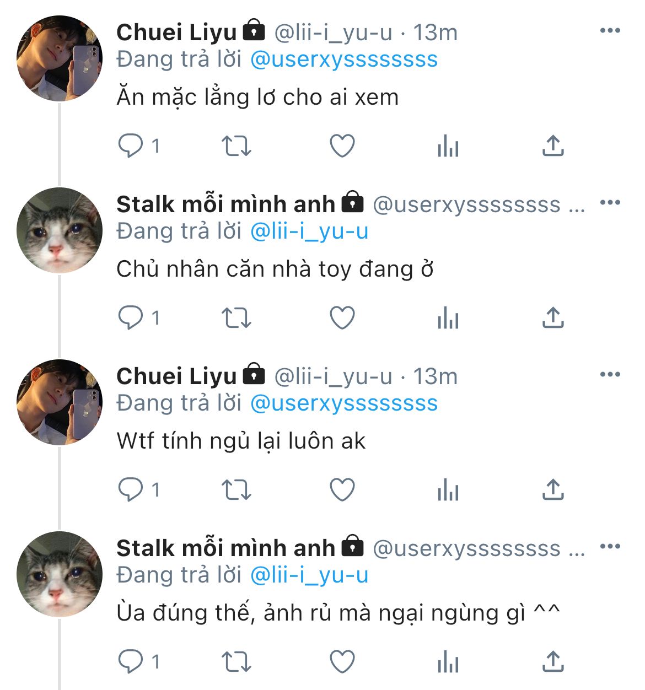Image resolution: width=645 pixels, height=690 pixels.
Task: Reply to the "Ăn mặc lẳng lơ" tweet
Action: [x=131, y=146]
